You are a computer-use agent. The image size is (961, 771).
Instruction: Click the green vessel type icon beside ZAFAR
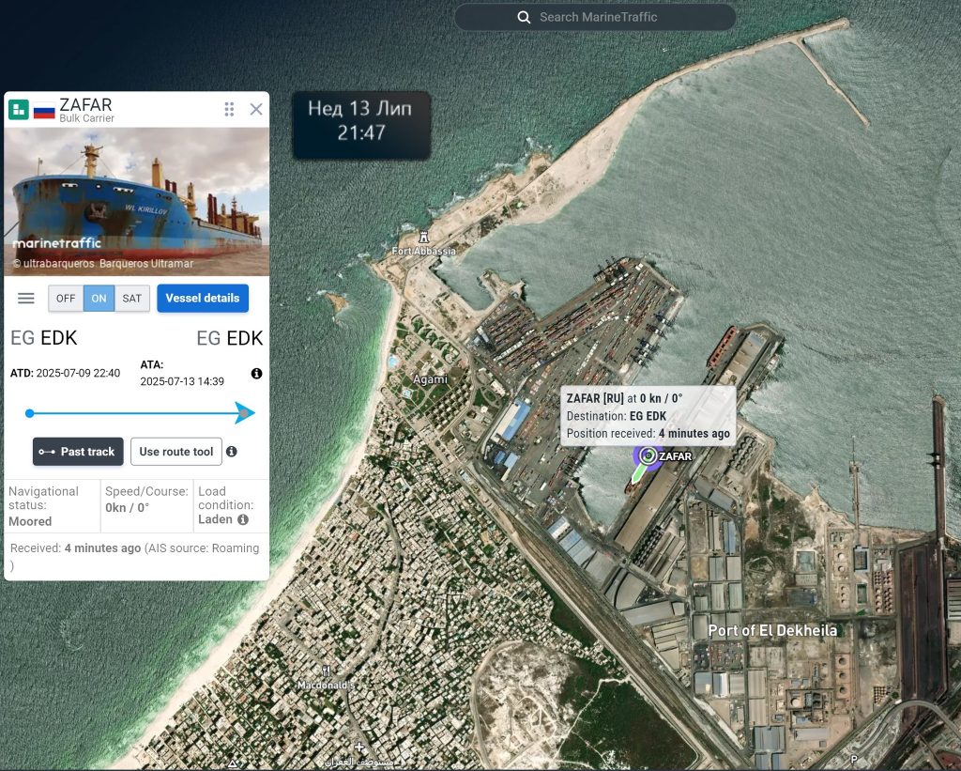(x=19, y=110)
